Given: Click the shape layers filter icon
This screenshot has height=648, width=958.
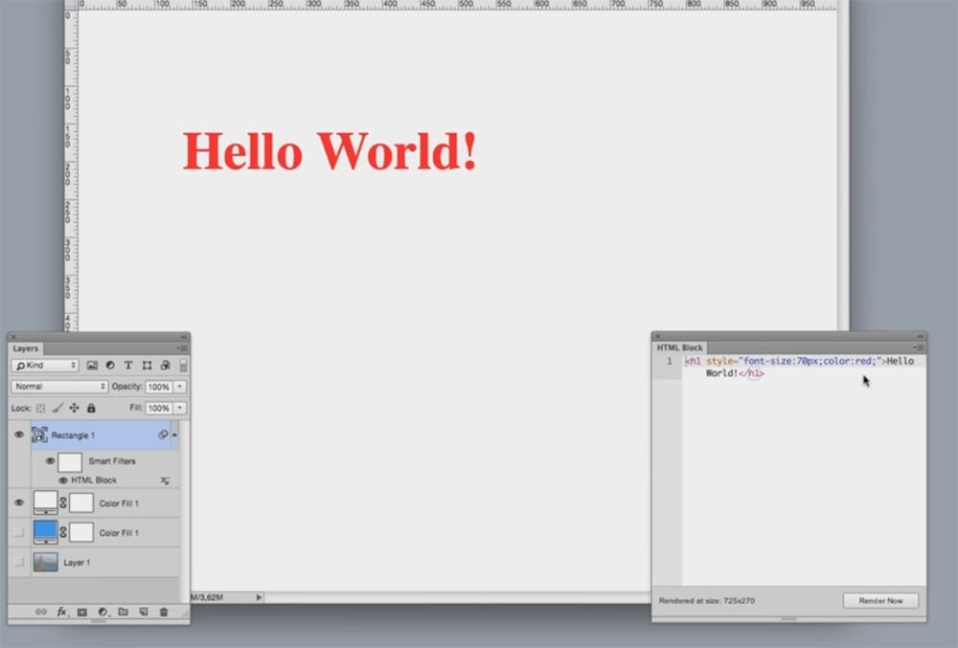Looking at the screenshot, I should (x=146, y=365).
